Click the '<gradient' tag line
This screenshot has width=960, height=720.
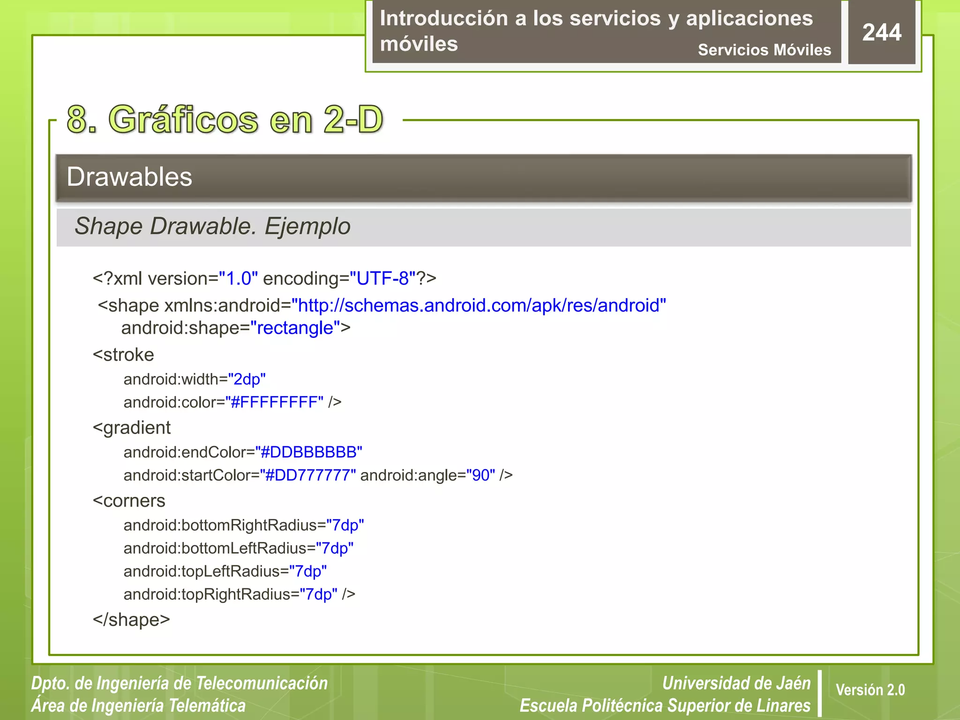pos(132,428)
